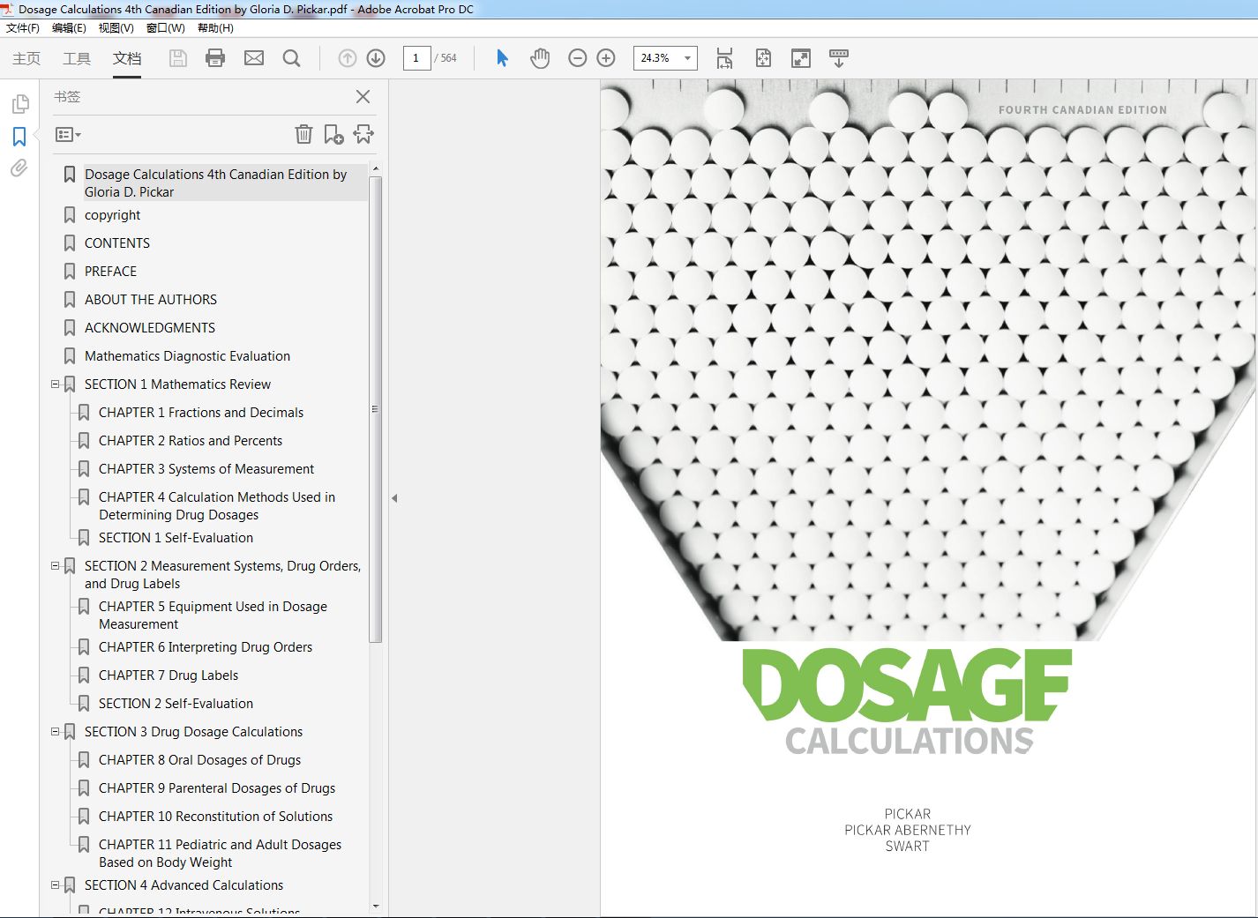The height and width of the screenshot is (918, 1258).
Task: Open SECTION 2 Self-Evaluation bookmark
Action: pyautogui.click(x=176, y=704)
